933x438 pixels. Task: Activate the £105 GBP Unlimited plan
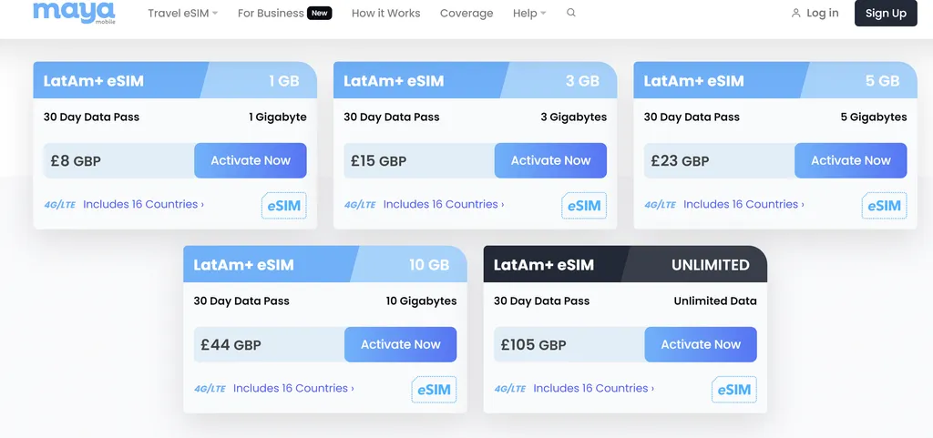click(701, 344)
